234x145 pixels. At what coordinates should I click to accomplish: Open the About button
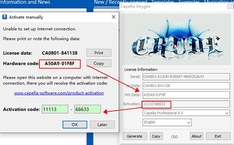coord(197,136)
